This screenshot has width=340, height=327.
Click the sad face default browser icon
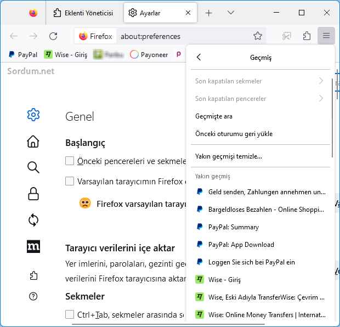point(85,203)
